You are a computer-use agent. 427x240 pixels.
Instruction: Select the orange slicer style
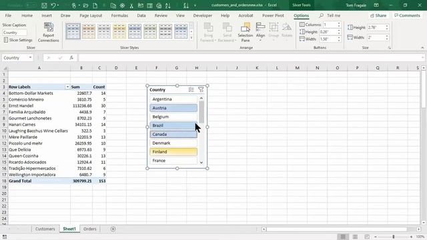[x=89, y=31]
